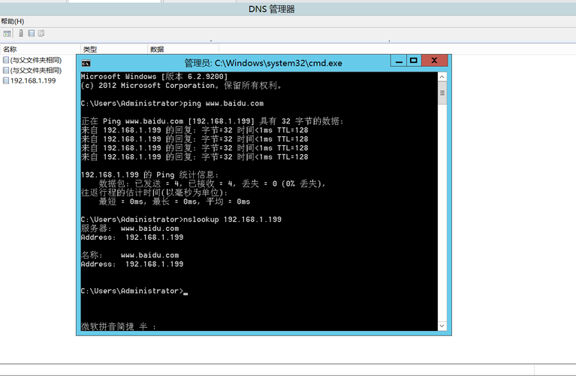Click the cmd scrollbar up arrow
This screenshot has height=376, width=576.
point(442,77)
